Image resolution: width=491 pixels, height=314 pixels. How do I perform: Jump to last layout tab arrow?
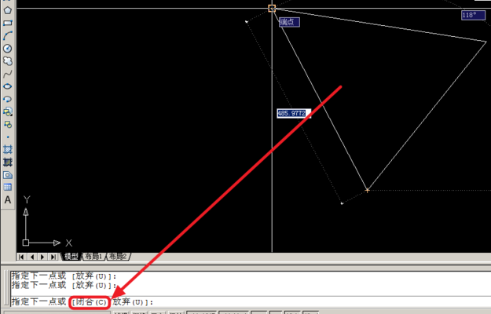pos(53,257)
